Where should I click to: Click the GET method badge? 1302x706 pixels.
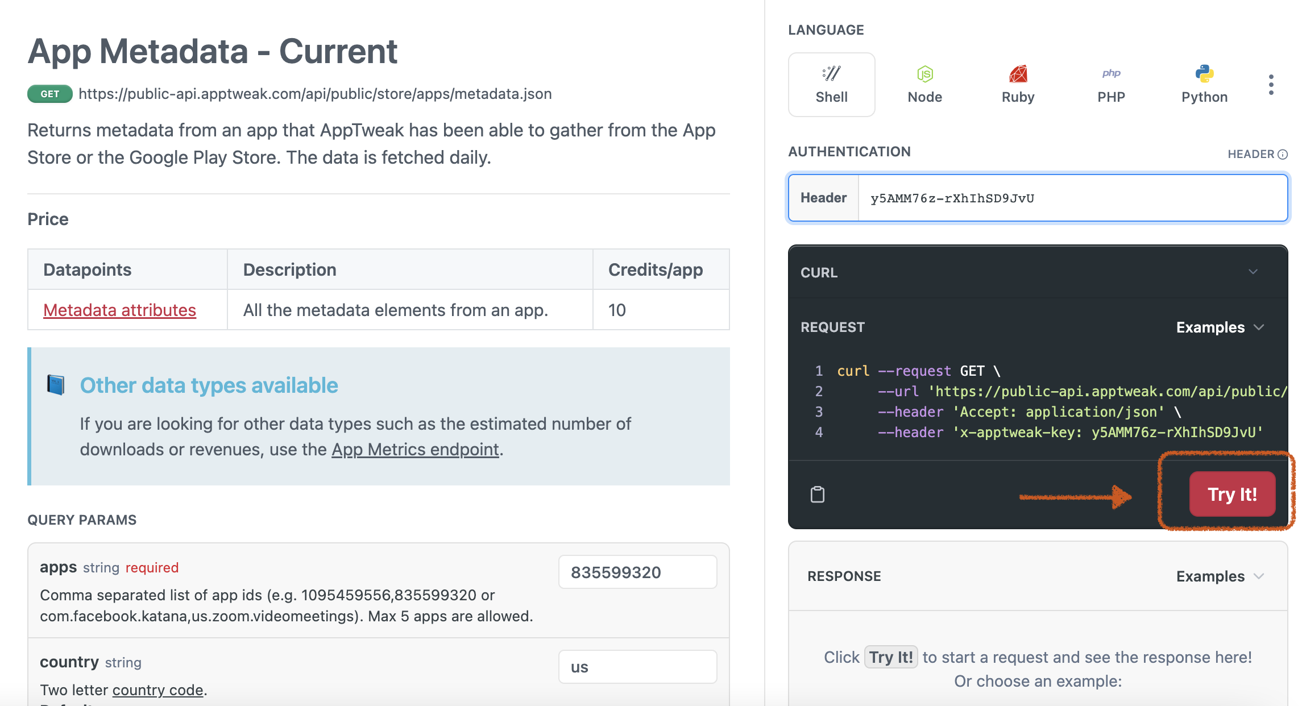pos(50,94)
